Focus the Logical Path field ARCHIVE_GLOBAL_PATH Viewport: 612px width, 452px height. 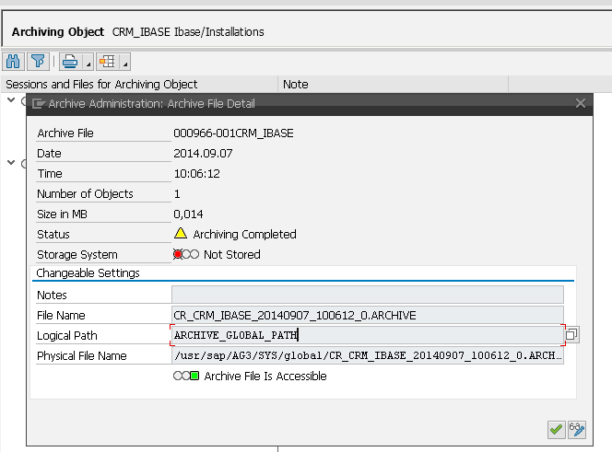click(367, 335)
